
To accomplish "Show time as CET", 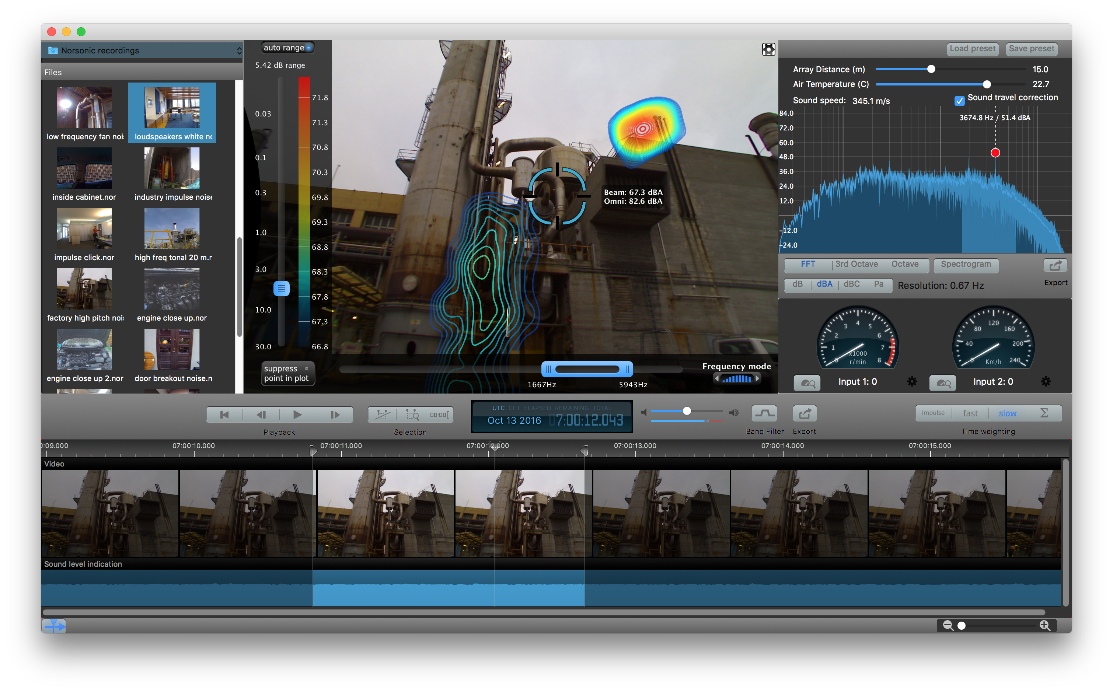I will pos(514,408).
